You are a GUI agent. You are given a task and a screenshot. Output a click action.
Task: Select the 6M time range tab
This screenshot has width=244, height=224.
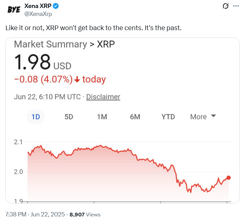click(135, 117)
